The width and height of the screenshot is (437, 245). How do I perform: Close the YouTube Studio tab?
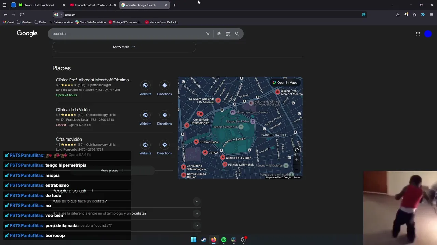pos(115,5)
